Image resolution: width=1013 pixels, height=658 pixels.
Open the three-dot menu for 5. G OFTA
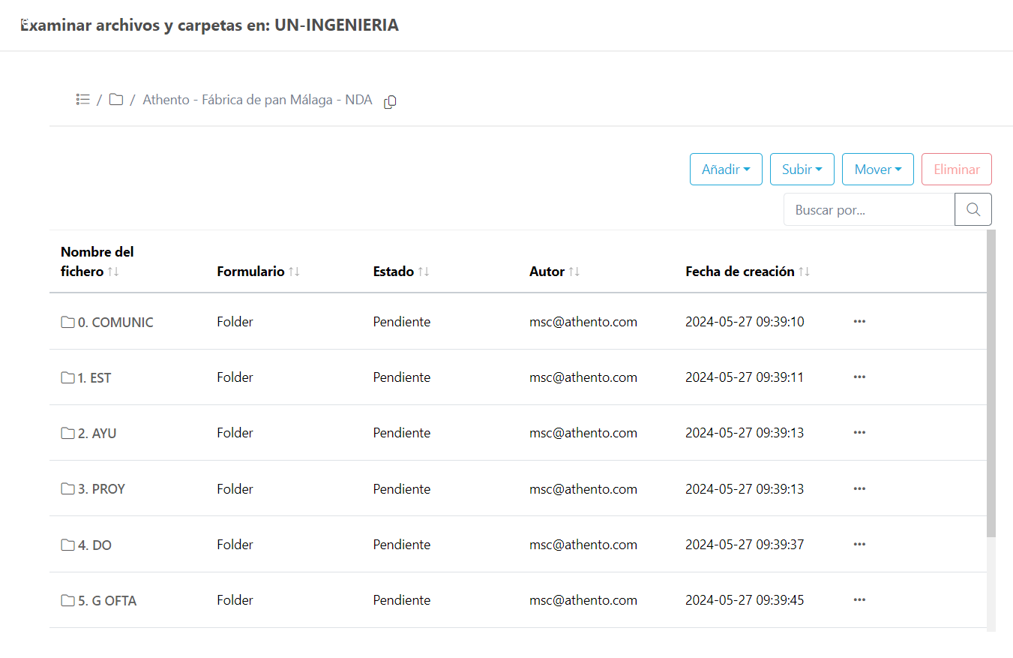[859, 600]
